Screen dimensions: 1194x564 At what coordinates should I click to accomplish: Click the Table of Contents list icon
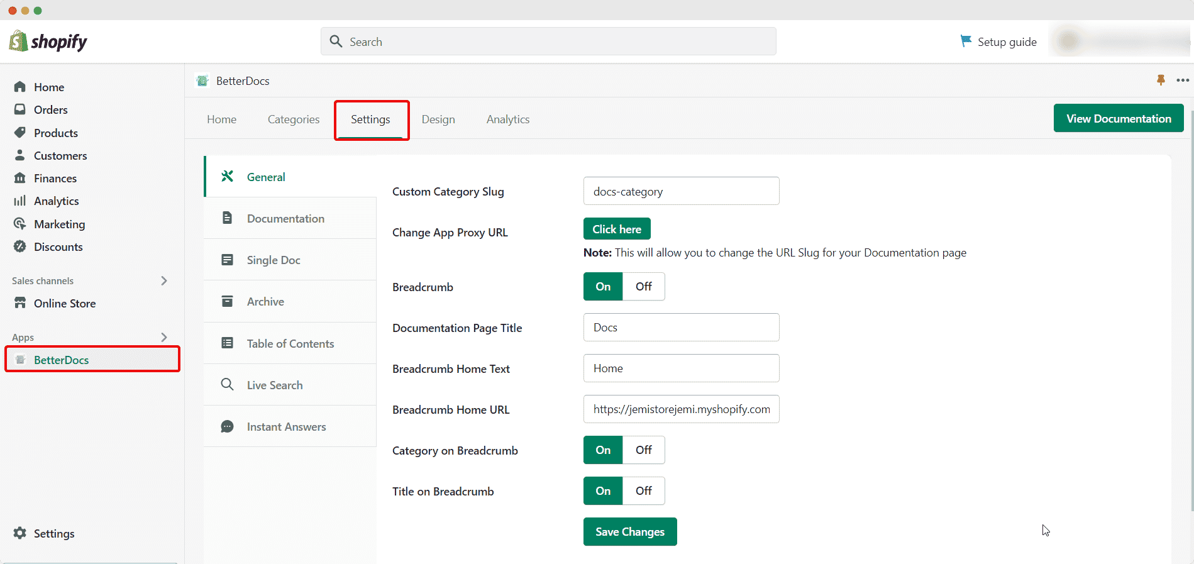pyautogui.click(x=228, y=343)
